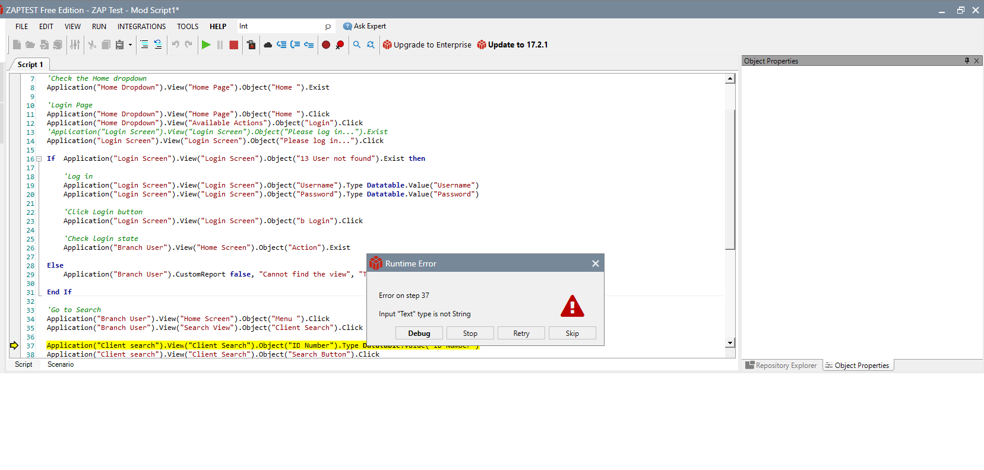984x470 pixels.
Task: Click the editor scrollbar up arrow
Action: [x=730, y=78]
